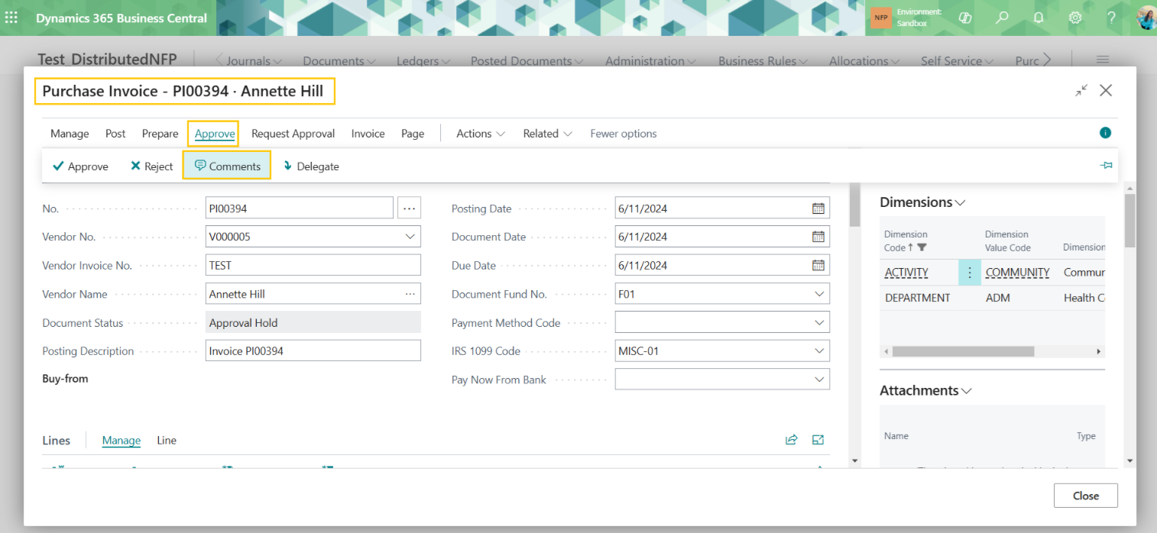Open help question mark icon

coord(1111,18)
